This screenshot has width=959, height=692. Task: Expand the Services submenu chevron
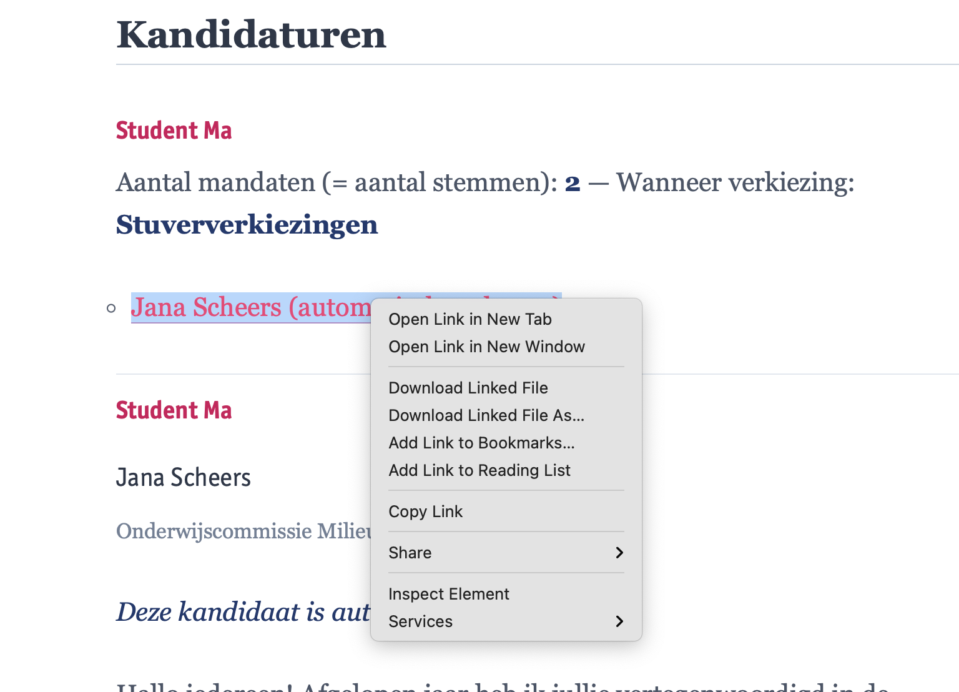click(619, 621)
